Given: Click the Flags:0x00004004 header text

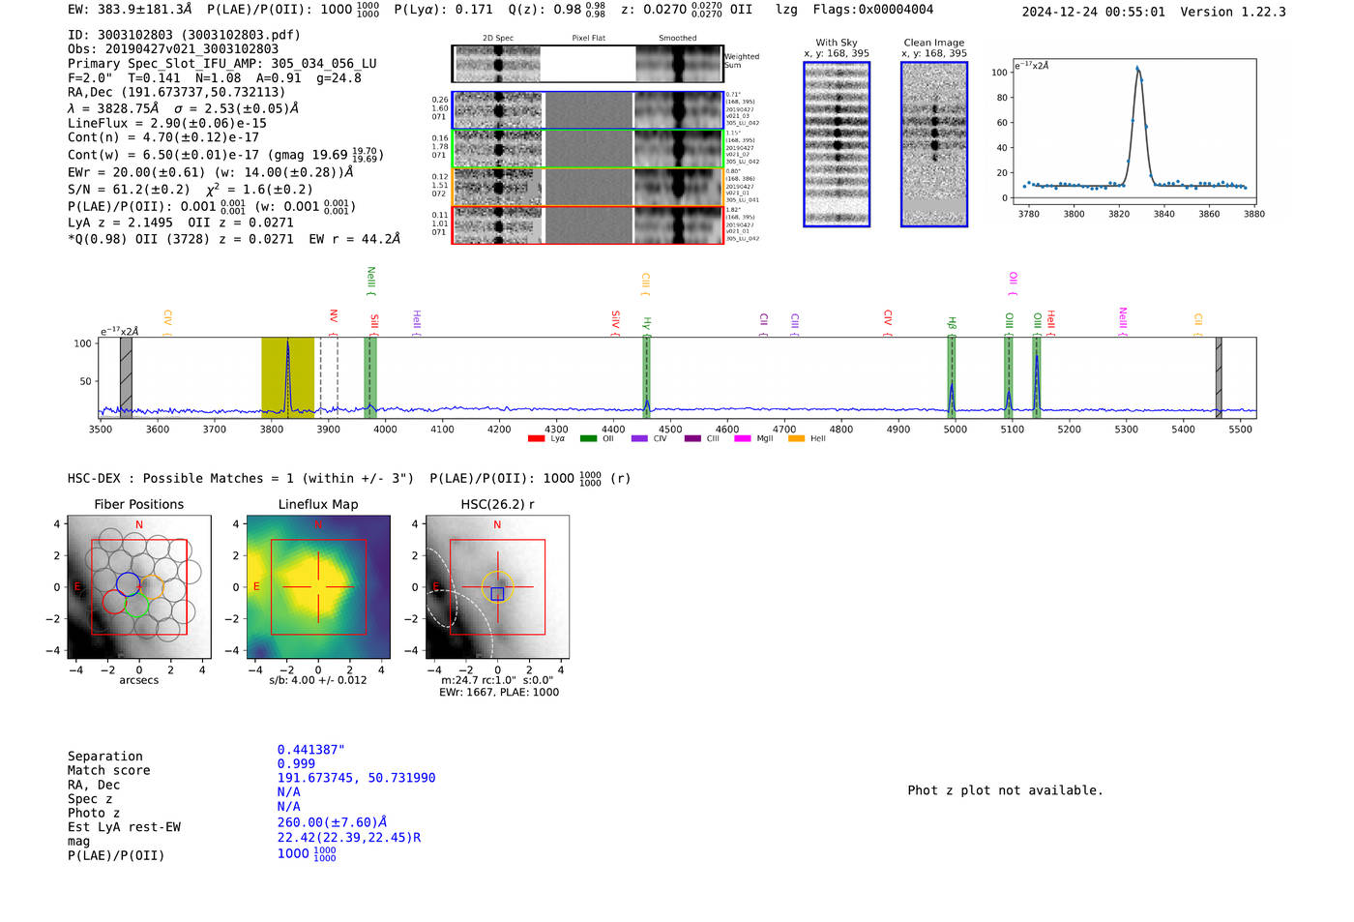Looking at the screenshot, I should coord(873,10).
